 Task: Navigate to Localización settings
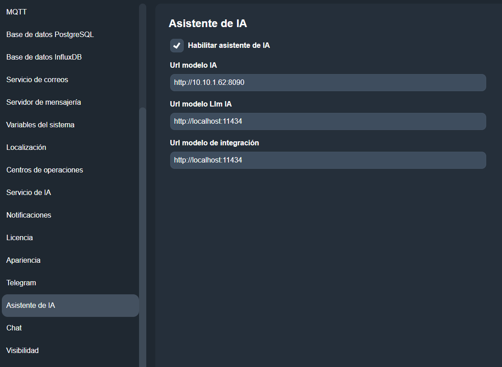pyautogui.click(x=26, y=148)
